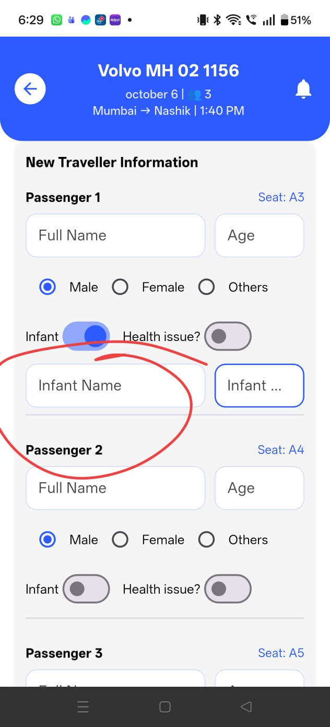Turn off Passenger 1 Infant toggle
330x727 pixels.
click(86, 336)
